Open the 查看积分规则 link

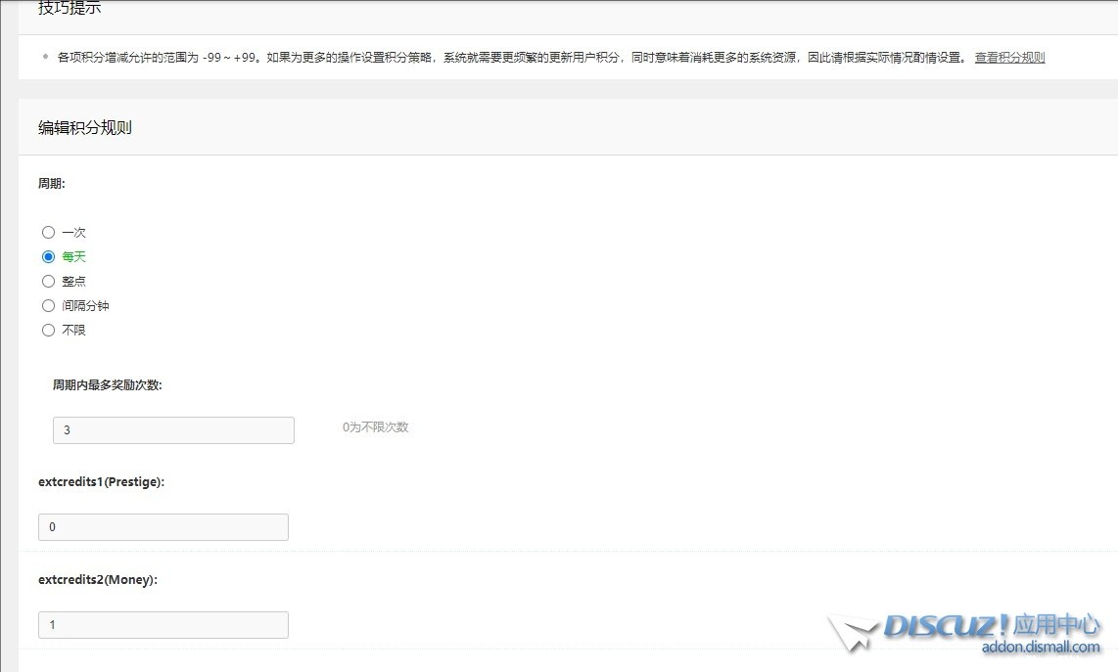1009,58
